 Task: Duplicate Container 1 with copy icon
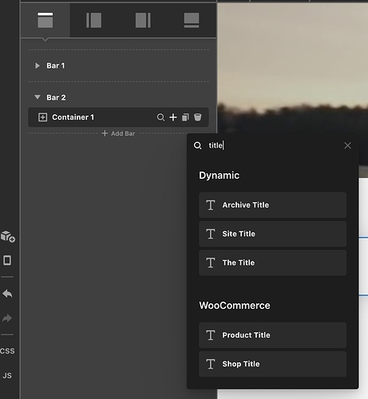click(185, 117)
